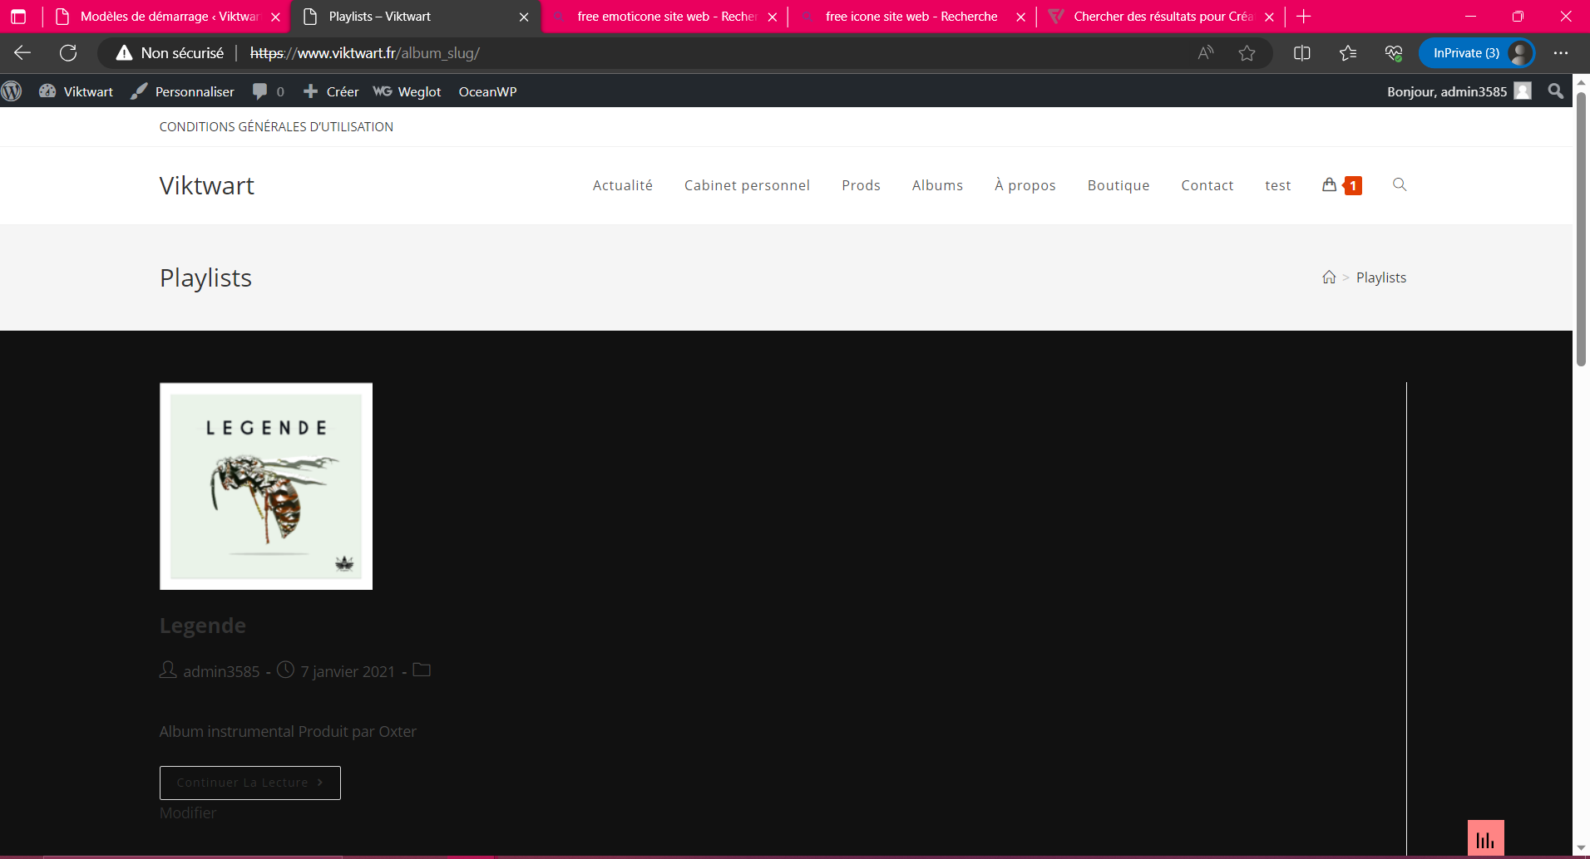Click the 'Non sécurisé' warning triangle

coord(124,53)
